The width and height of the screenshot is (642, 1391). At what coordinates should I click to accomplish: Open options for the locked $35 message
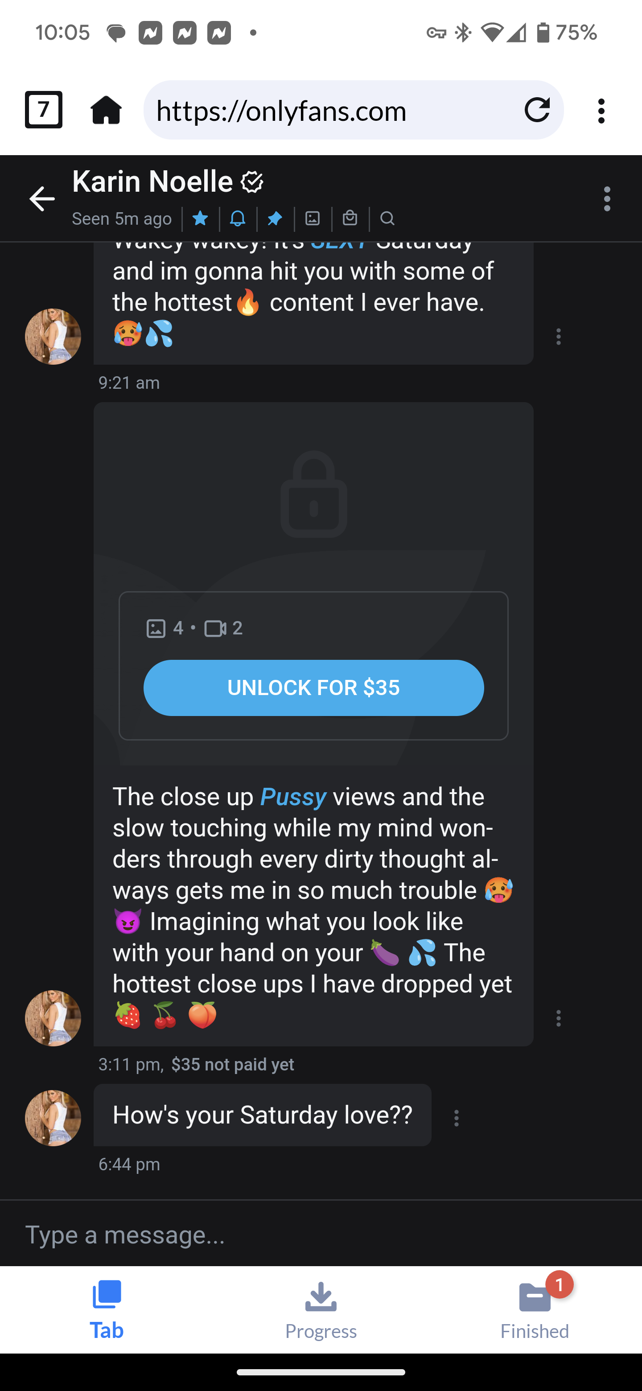pyautogui.click(x=558, y=1018)
